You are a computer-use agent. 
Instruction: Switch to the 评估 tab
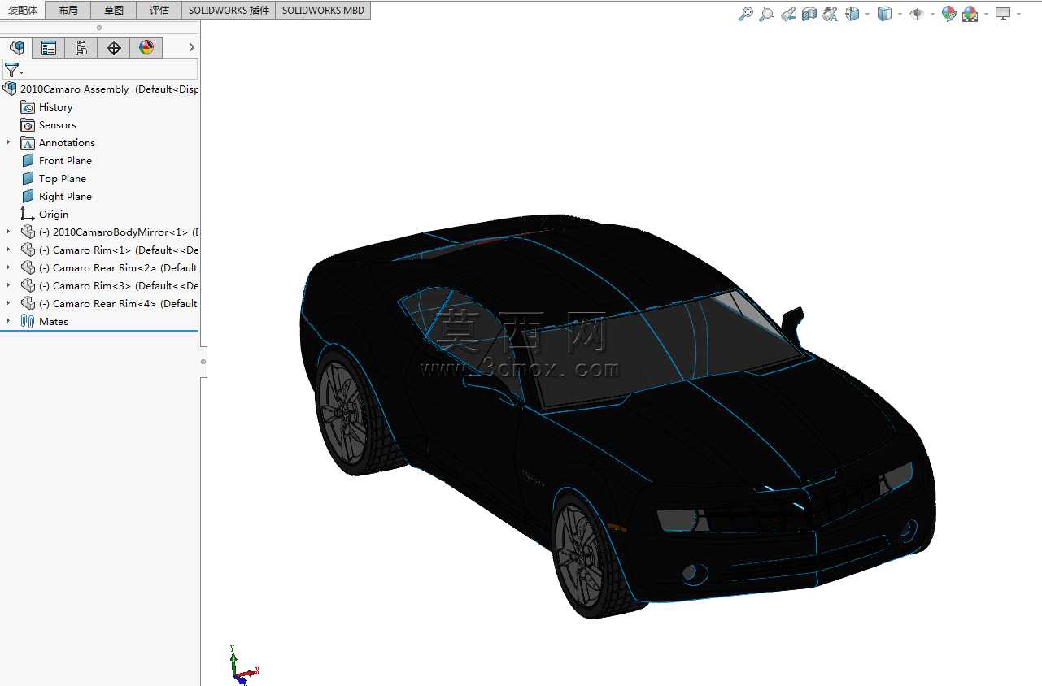click(159, 10)
